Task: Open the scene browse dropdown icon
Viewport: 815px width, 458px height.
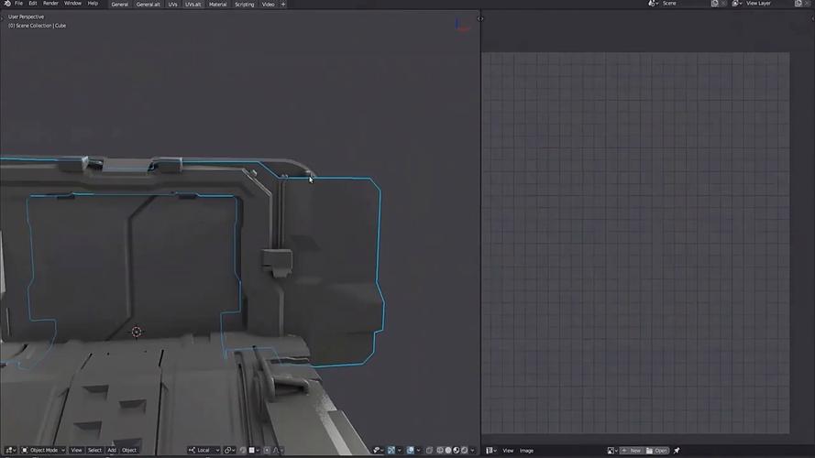Action: [x=653, y=3]
